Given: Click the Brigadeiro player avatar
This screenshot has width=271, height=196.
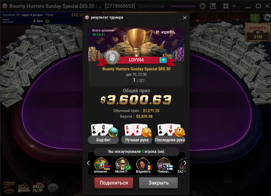Looking at the screenshot, I should [x=143, y=164].
